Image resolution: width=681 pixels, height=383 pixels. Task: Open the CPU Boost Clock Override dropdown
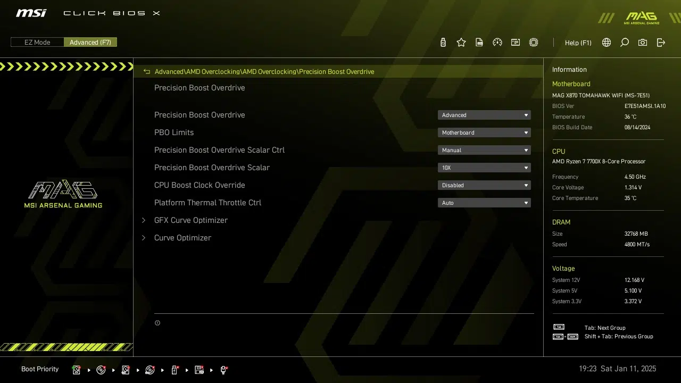484,185
